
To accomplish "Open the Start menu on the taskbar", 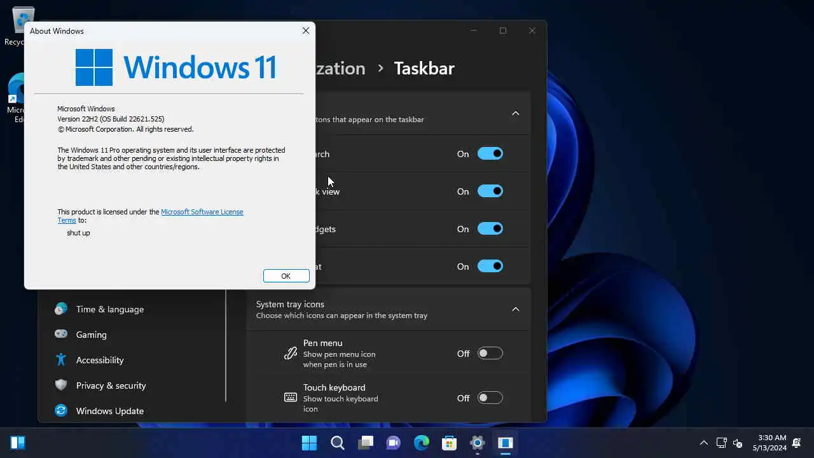I will [309, 443].
